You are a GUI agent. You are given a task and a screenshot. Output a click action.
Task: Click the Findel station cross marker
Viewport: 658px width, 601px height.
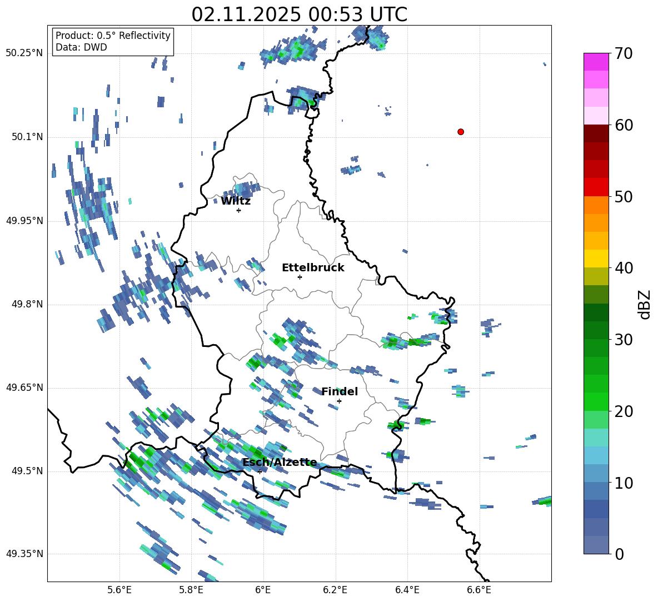point(339,401)
